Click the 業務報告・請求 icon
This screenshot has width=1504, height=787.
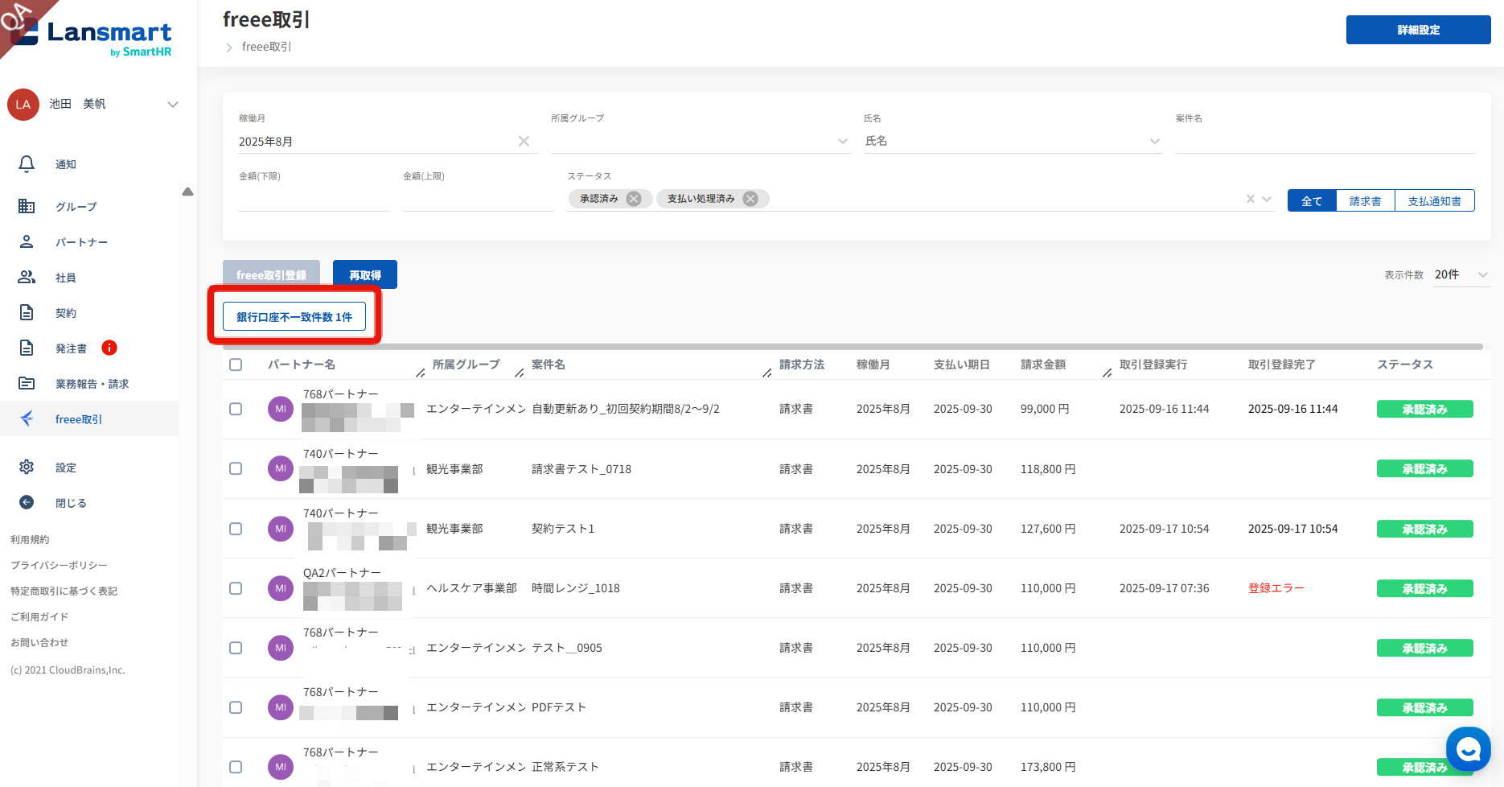27,383
